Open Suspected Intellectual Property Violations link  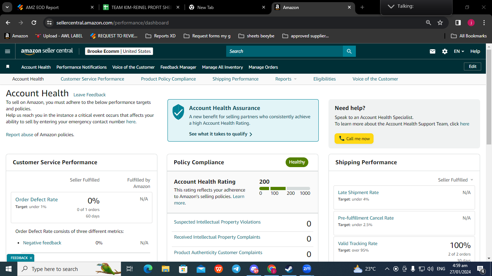(x=217, y=222)
